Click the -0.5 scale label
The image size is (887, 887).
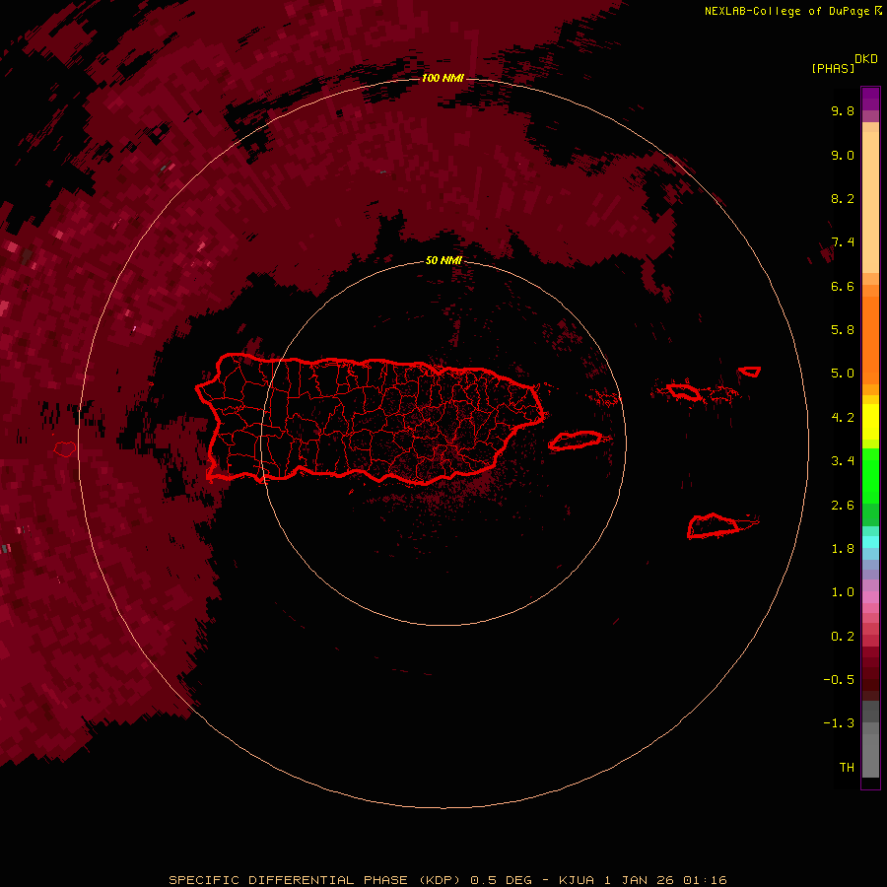tap(839, 680)
